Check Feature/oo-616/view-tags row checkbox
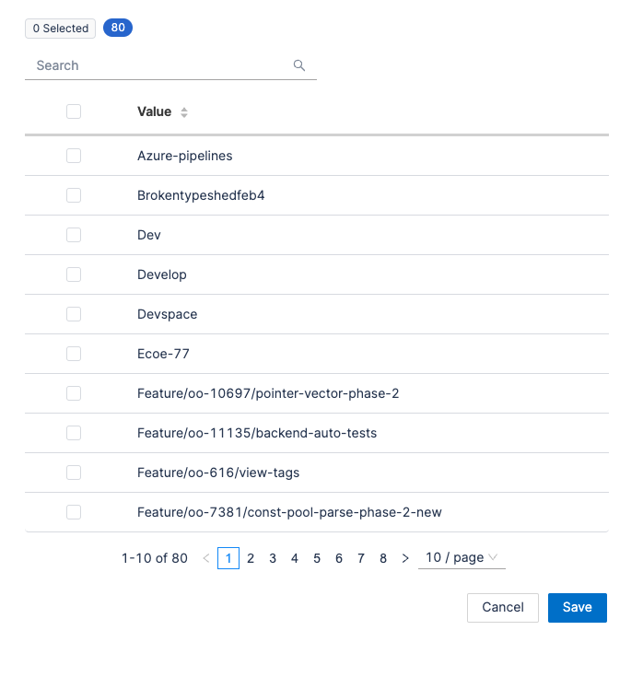 coord(74,473)
